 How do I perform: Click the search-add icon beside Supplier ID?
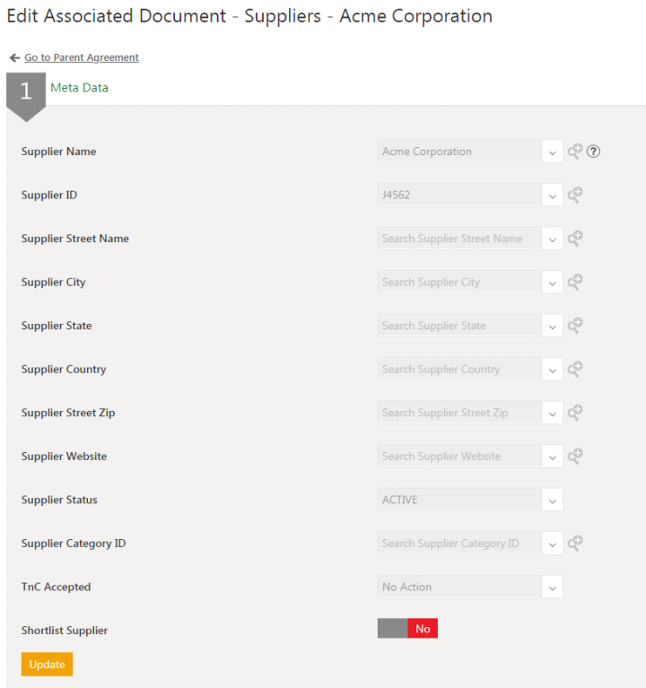pos(575,195)
